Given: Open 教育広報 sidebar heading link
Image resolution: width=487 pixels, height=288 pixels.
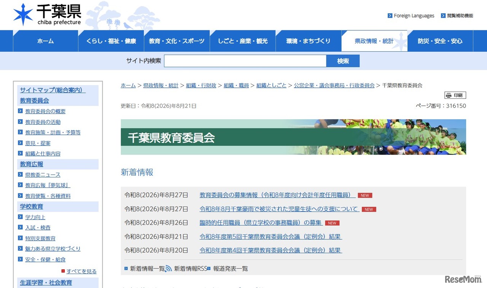Looking at the screenshot, I should 32,164.
